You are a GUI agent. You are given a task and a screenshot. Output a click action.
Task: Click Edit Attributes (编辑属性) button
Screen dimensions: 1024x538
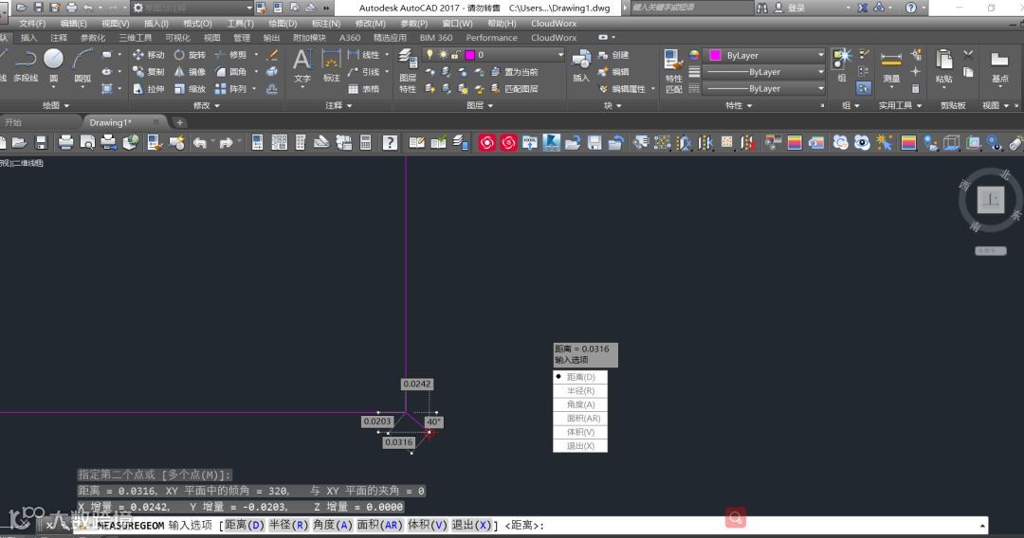tap(623, 89)
